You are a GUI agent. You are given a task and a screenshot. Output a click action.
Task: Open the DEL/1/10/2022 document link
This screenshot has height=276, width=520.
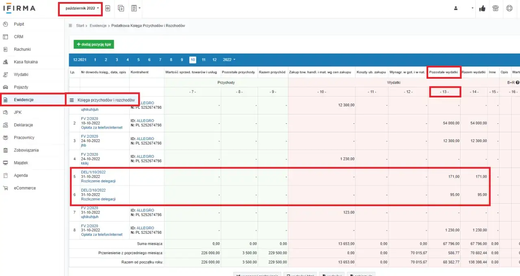93,172
